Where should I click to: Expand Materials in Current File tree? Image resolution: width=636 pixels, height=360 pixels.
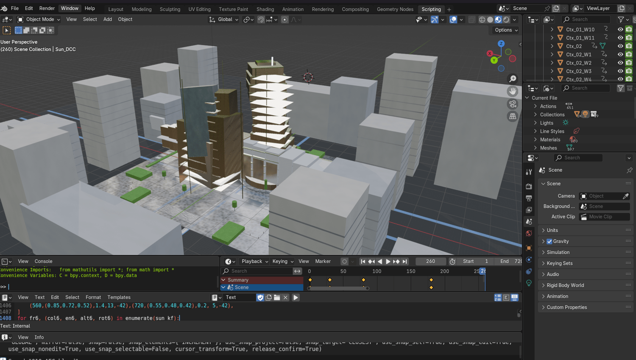click(536, 140)
